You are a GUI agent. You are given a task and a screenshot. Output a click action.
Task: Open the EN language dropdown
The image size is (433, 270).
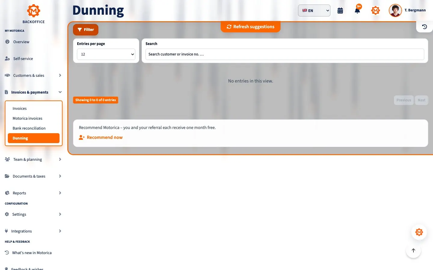(314, 10)
